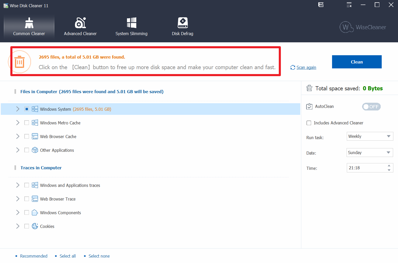Click the Windows Components puzzle icon
The width and height of the screenshot is (398, 263).
35,212
